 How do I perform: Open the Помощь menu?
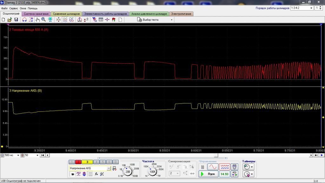[33, 8]
